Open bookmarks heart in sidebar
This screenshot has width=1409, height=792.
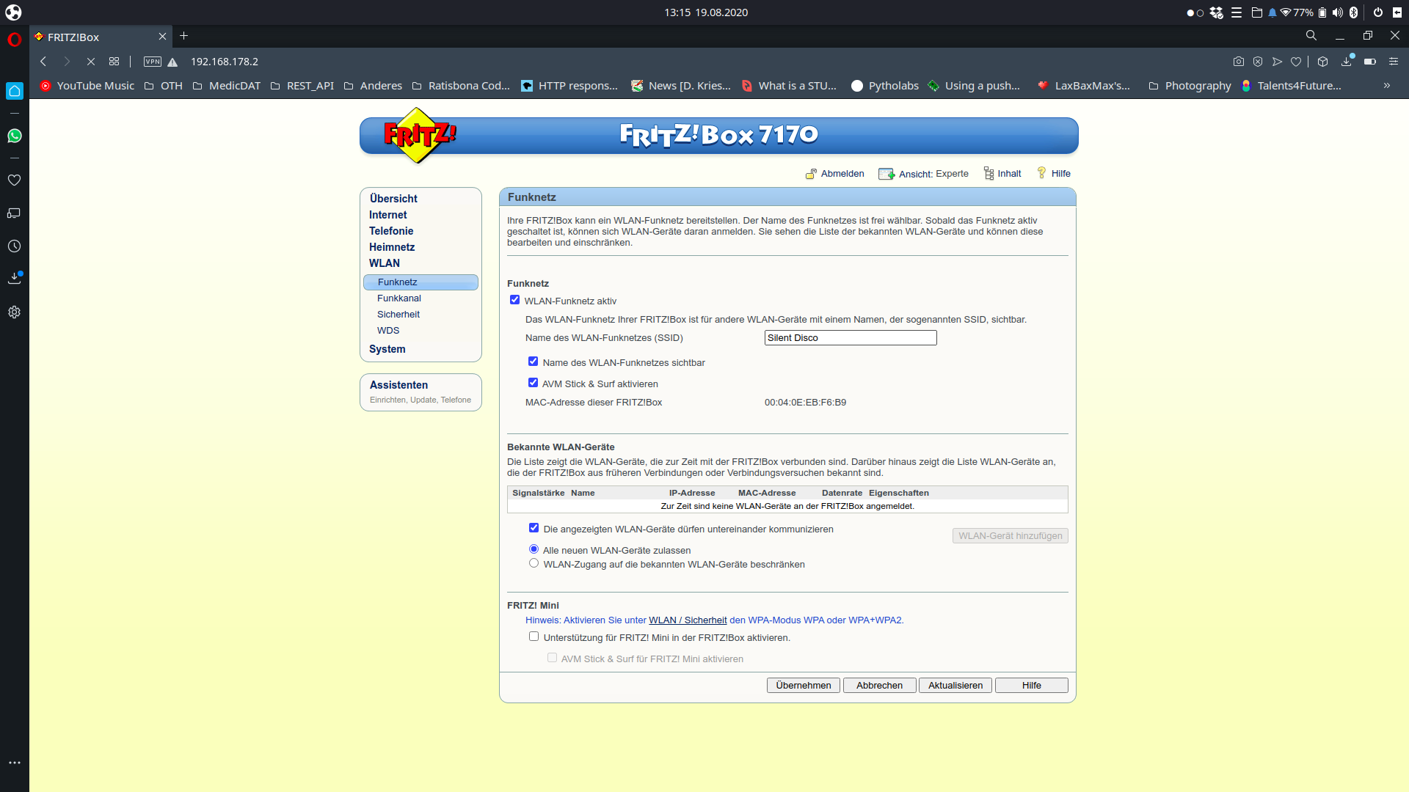[15, 180]
